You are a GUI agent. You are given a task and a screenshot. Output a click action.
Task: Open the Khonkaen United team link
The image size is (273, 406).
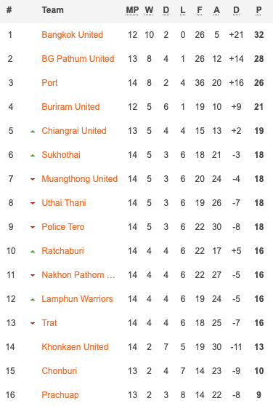pyautogui.click(x=75, y=347)
